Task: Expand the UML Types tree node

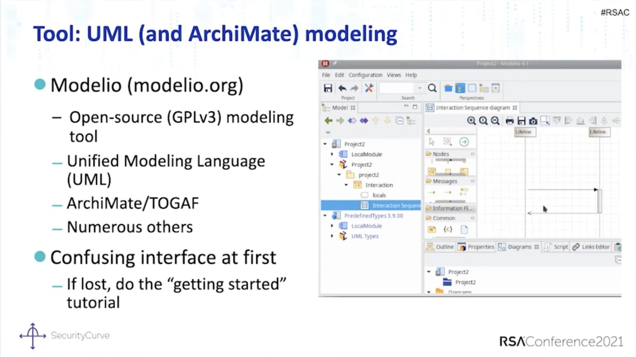Action: pyautogui.click(x=332, y=236)
